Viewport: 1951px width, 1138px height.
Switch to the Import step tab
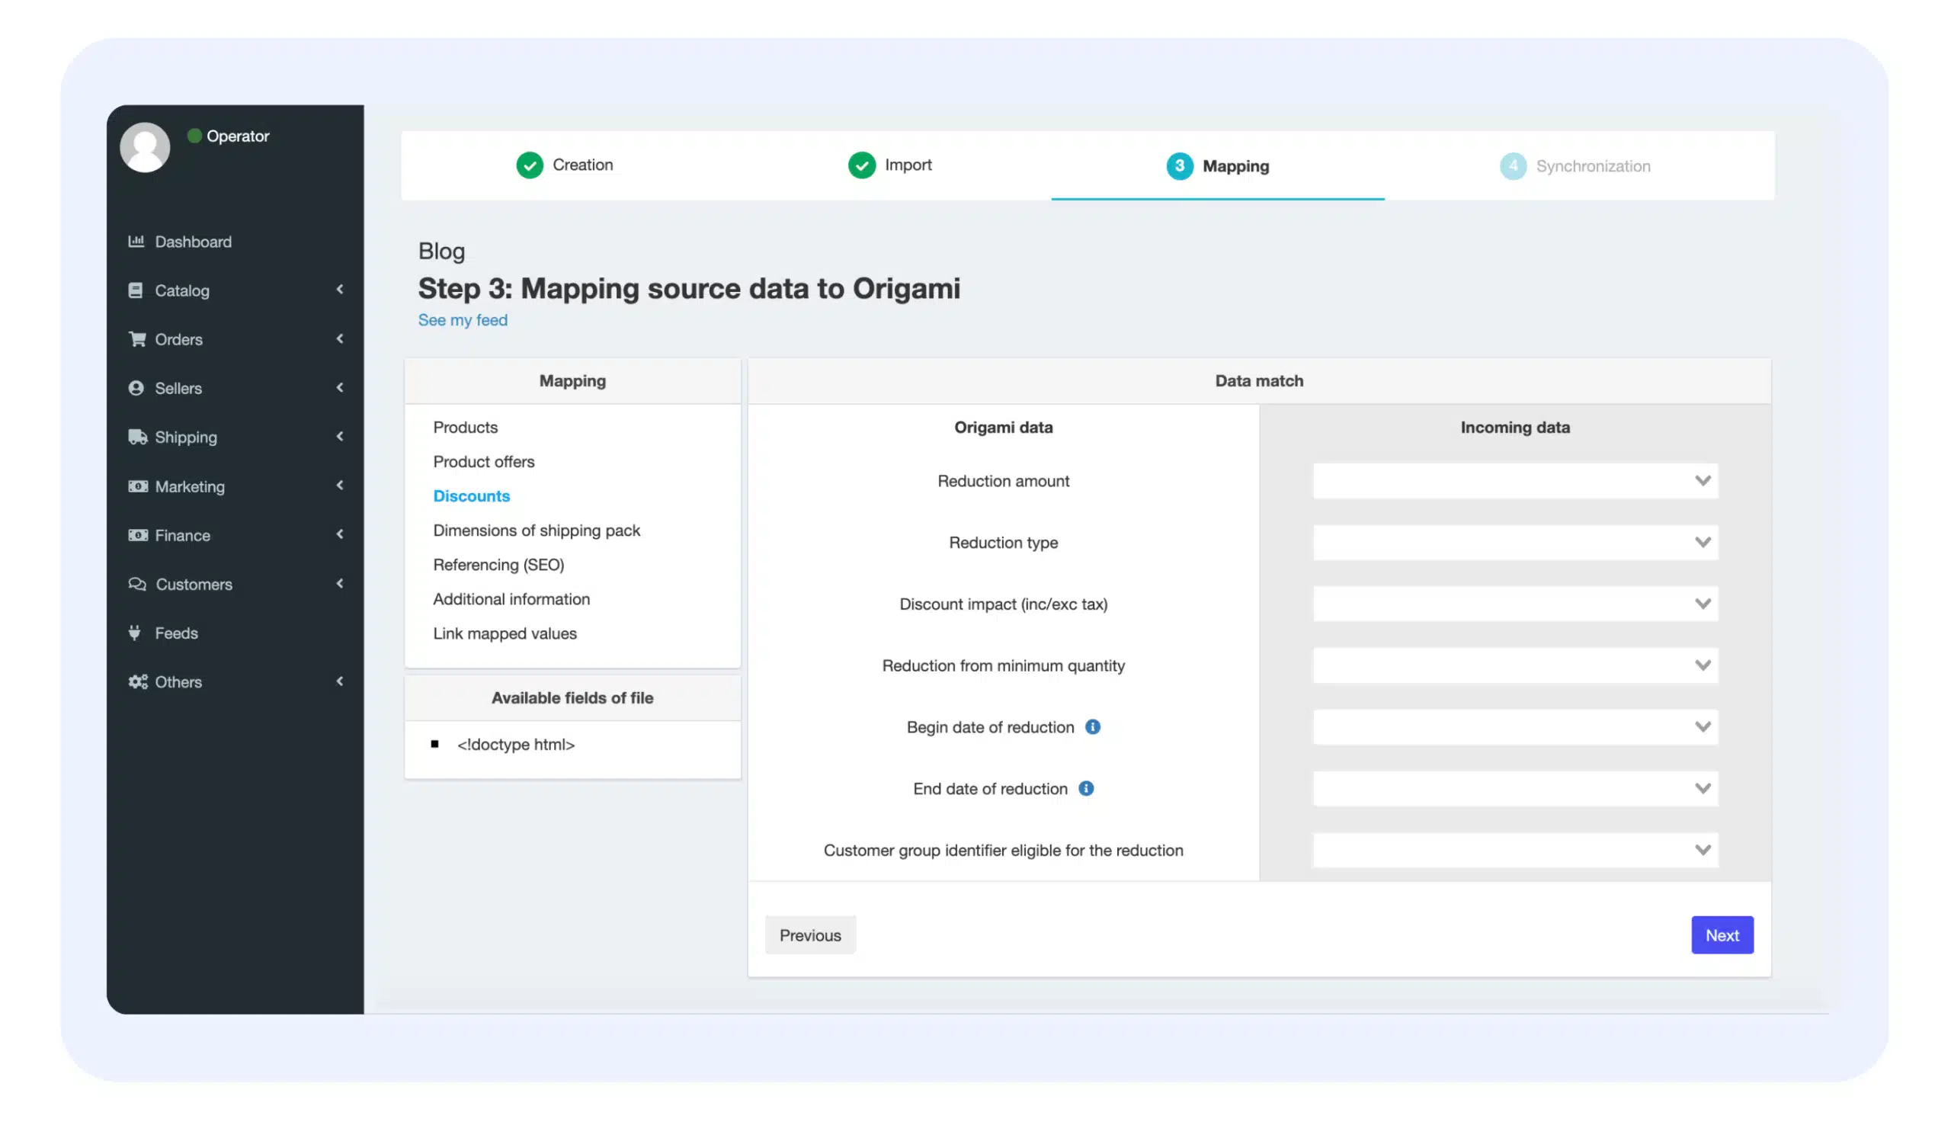890,165
